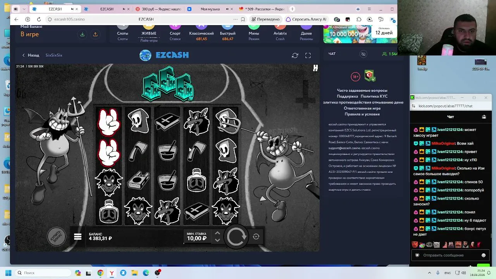Switch to the second EZCASH tab
Screen dimensions: 496x279
coord(106,9)
